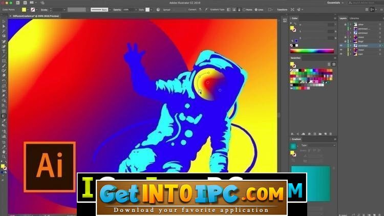
Task: Open the Properties panel icon beside canvas
Action: 285,20
